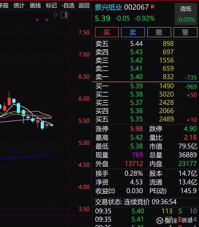Click the second magenta marker dot above chart
Screen dimensions: 199x227
click(x=47, y=20)
